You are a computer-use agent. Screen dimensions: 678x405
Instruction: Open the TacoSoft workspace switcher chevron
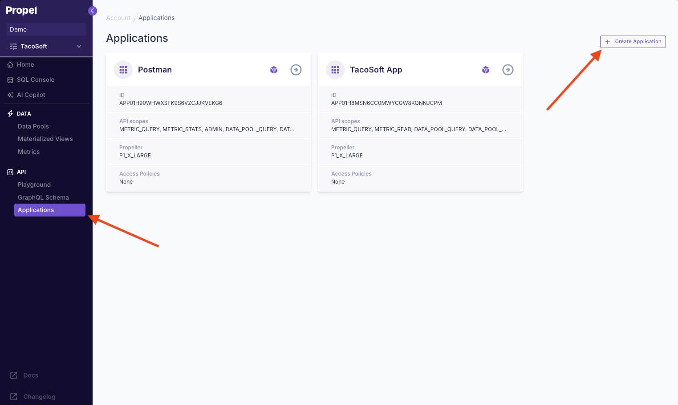(x=79, y=46)
